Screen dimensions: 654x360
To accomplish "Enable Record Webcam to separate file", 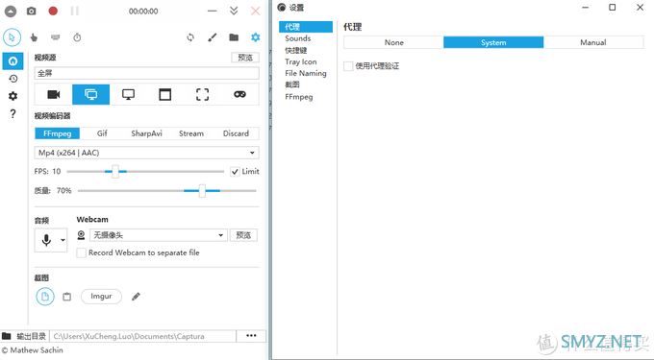I will tap(82, 252).
